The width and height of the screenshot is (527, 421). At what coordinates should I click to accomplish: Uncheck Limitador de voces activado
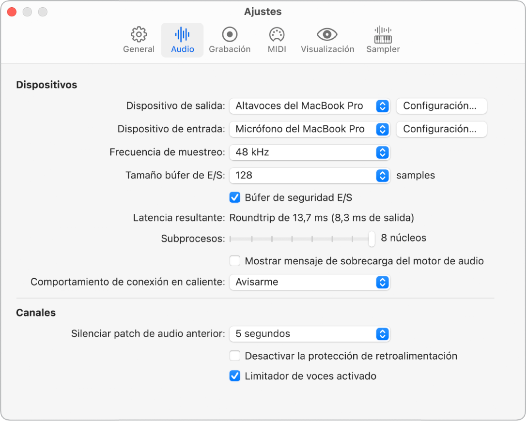235,376
